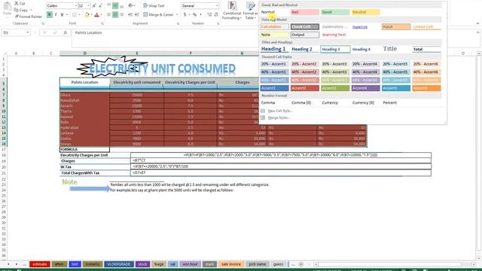Open Format as Table menu
The width and height of the screenshot is (482, 271).
(250, 11)
